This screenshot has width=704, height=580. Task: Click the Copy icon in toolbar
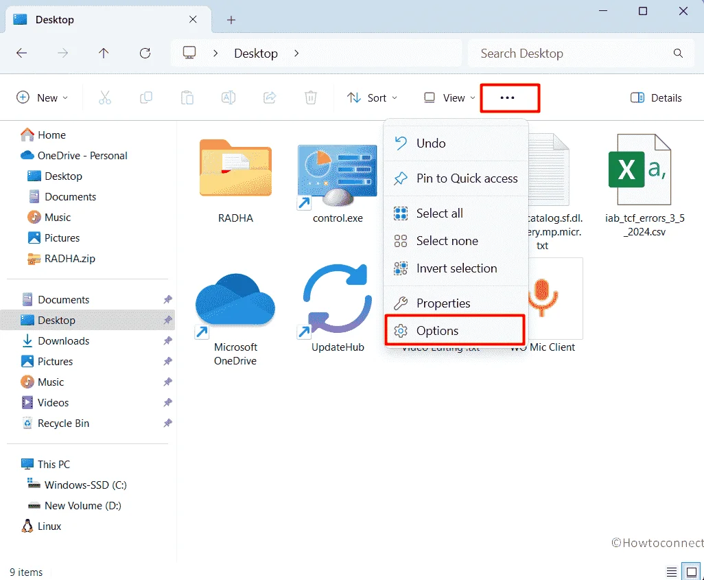click(145, 97)
